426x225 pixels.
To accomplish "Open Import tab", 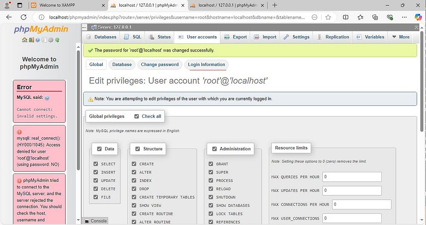I will pos(265,37).
